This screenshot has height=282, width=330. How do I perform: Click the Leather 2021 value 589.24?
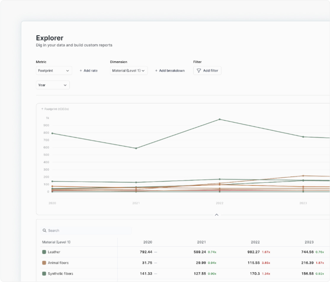coord(200,252)
